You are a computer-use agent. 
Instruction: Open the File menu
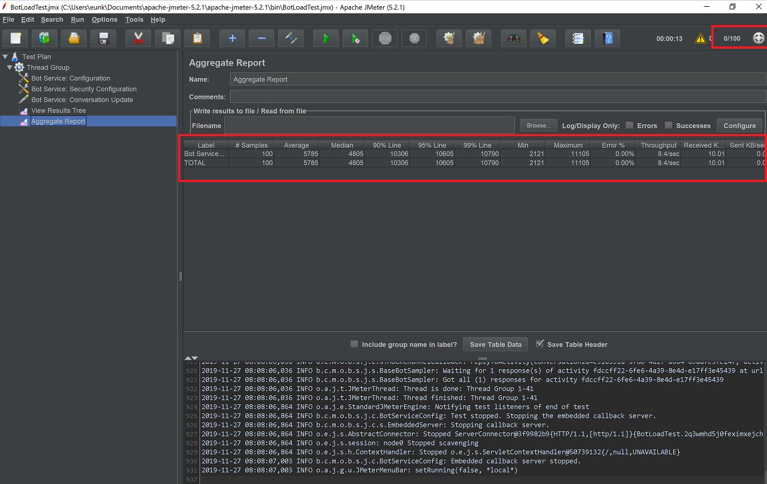(x=8, y=19)
